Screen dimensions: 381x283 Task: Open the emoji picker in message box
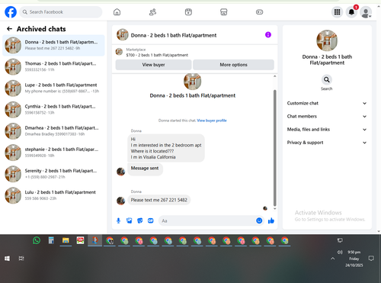pos(259,220)
